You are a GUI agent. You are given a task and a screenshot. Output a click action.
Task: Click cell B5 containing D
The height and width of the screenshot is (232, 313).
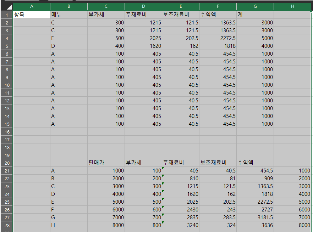tap(69, 46)
